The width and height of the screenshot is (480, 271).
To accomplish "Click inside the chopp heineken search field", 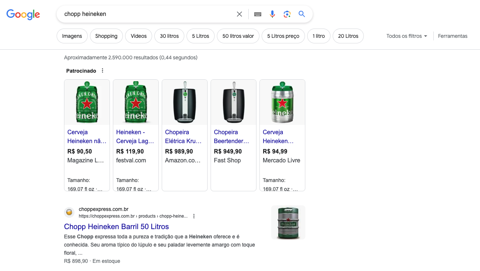I will (x=148, y=14).
